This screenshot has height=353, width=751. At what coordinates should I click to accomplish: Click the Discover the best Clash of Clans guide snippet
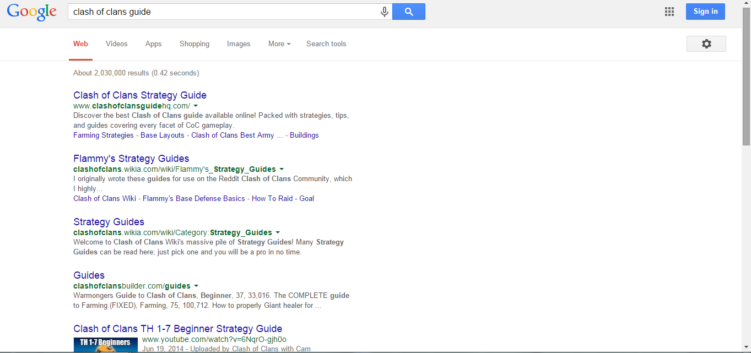[x=211, y=121]
